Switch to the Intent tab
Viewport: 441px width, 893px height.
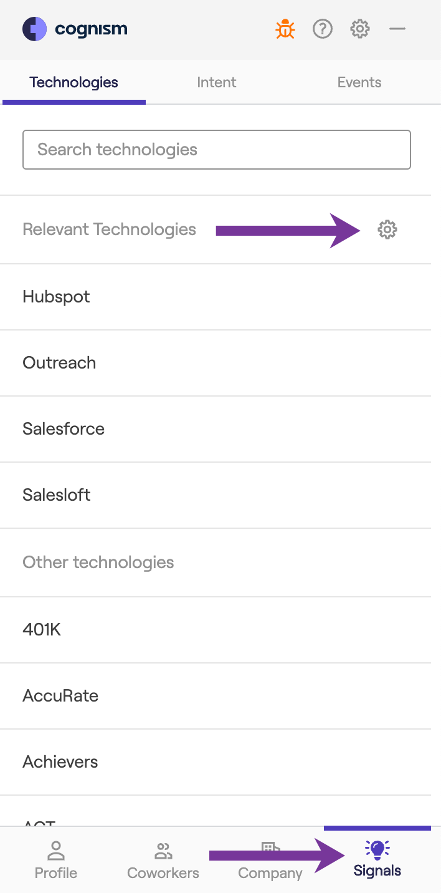pos(216,82)
